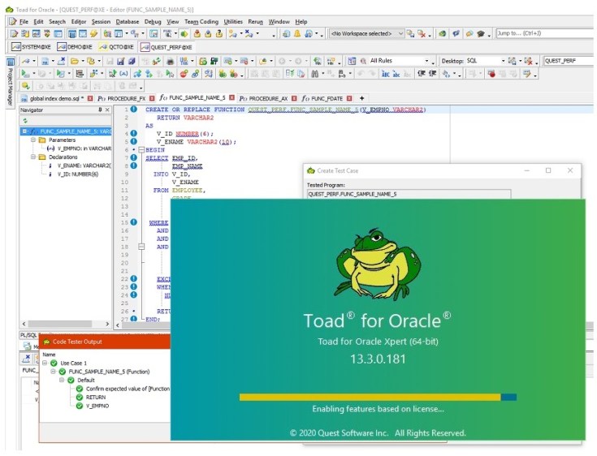Viewport: 597px width, 456px height.
Task: Select the QCTO@XE connection
Action: 116,47
